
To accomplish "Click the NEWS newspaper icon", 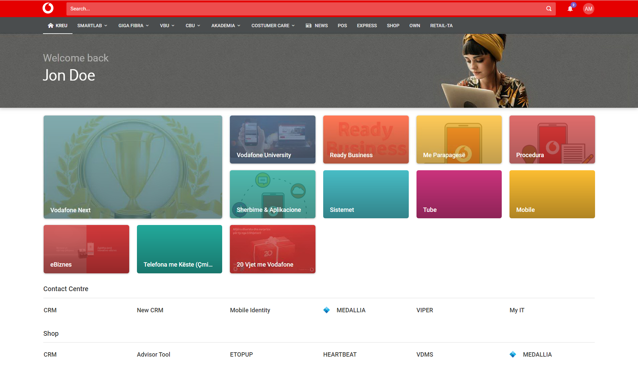I will click(308, 26).
